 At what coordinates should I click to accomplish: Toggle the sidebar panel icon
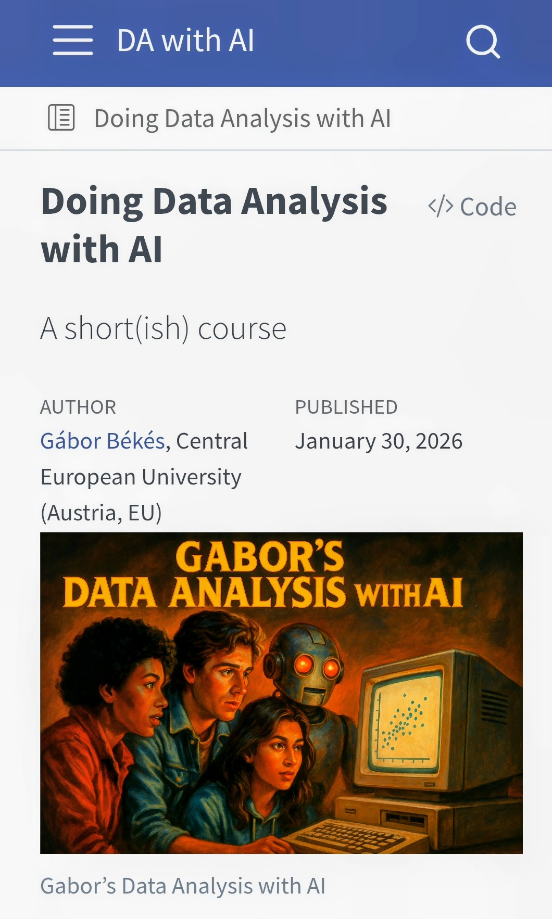(61, 118)
